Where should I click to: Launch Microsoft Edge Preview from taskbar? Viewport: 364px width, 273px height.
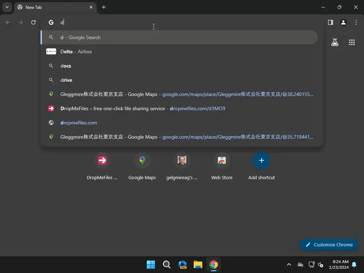(182, 264)
